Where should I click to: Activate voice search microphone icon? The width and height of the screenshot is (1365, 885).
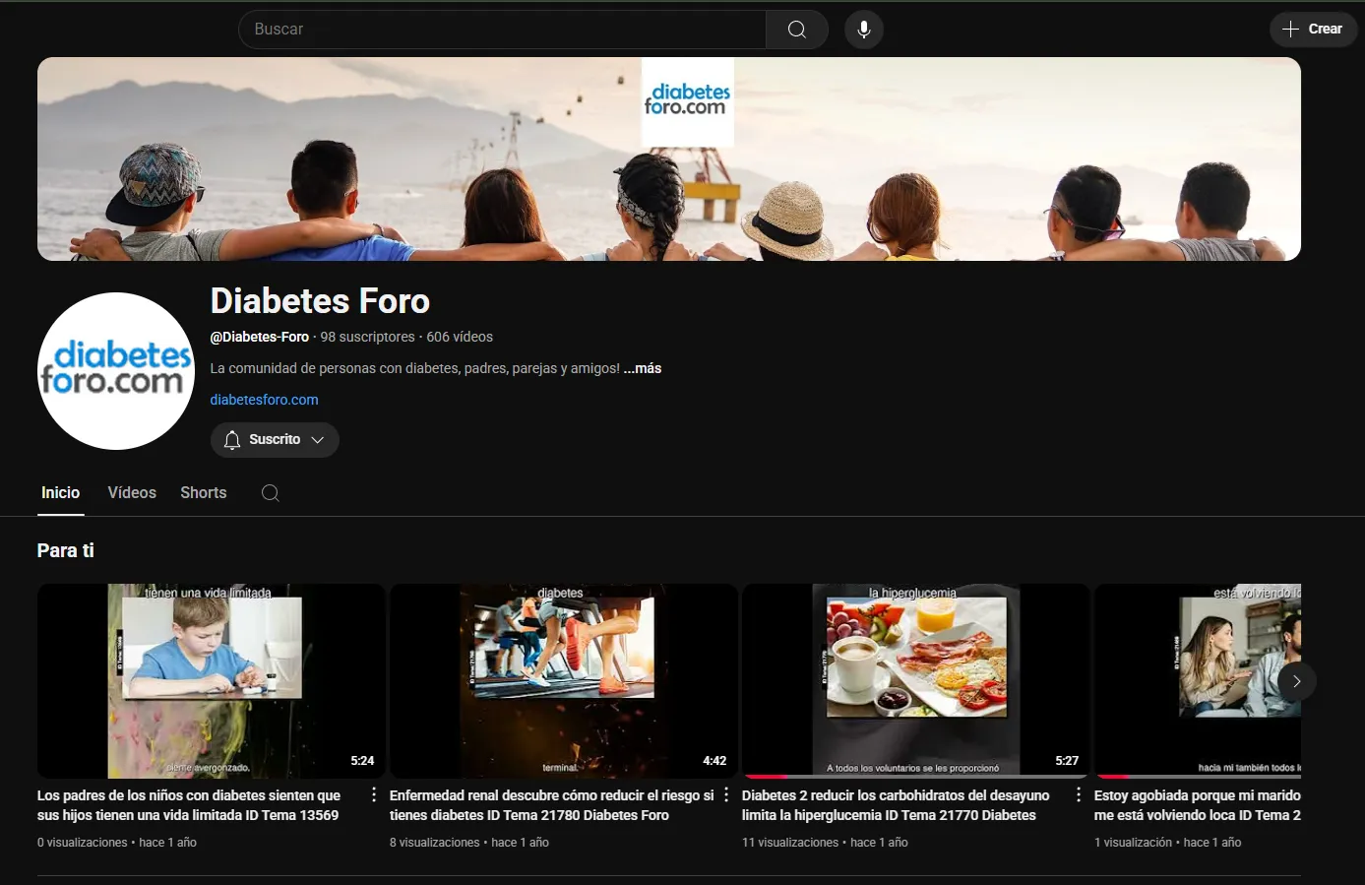tap(863, 30)
